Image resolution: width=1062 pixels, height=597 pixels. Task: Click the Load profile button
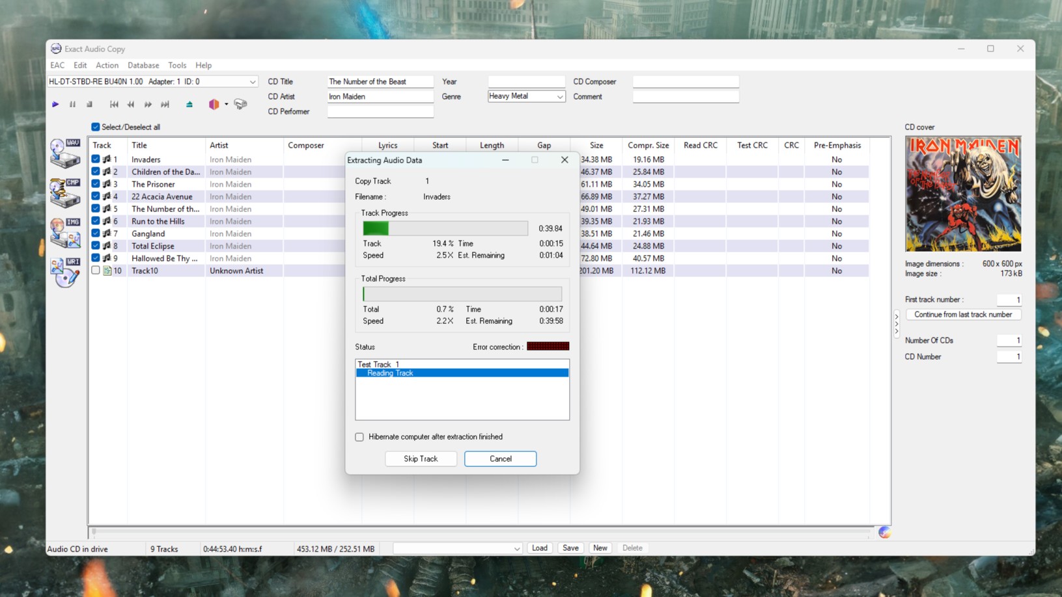540,548
